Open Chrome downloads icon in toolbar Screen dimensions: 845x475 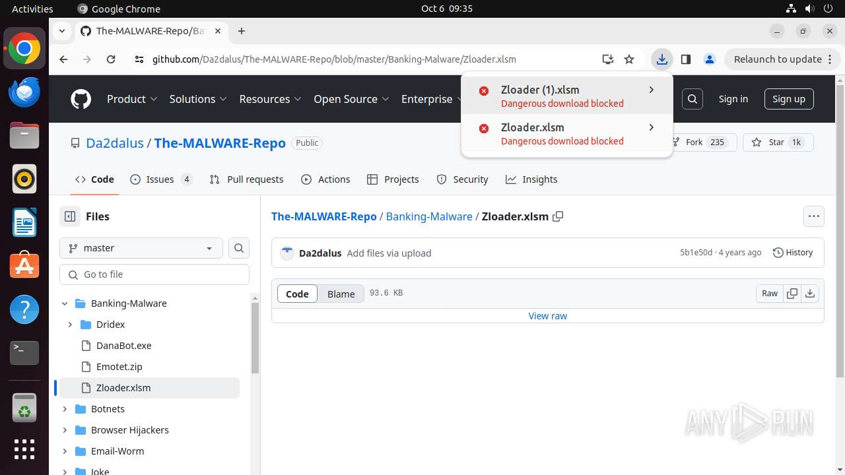[x=661, y=59]
